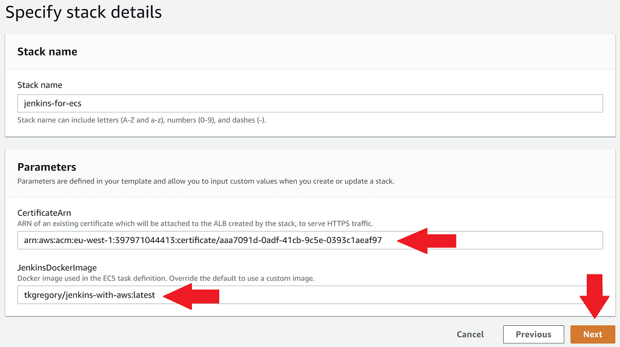Click the JenkinsDockerImage description about ECS task

tap(166, 278)
